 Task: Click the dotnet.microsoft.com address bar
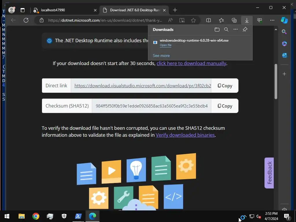(105, 20)
